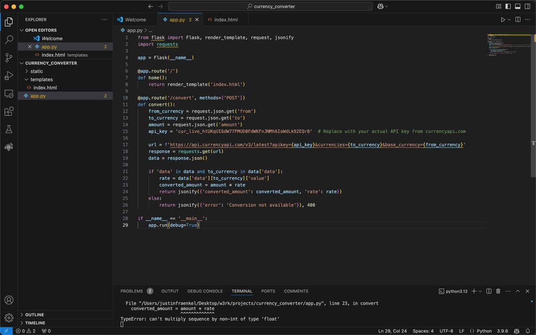This screenshot has width=536, height=335.
Task: Split the editor to the right
Action: tap(518, 20)
